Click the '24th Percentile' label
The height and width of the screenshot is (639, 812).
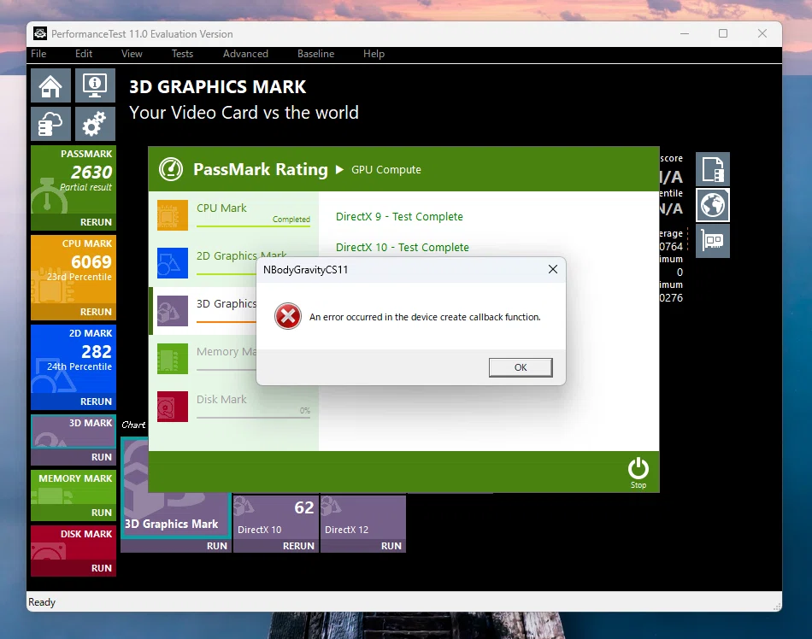[x=79, y=366]
